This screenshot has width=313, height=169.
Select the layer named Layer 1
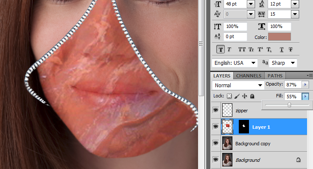tap(261, 127)
